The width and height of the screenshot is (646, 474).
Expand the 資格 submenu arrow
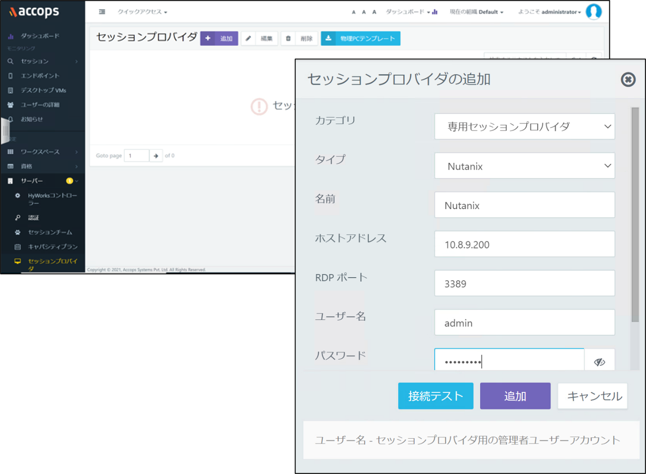[x=76, y=166]
